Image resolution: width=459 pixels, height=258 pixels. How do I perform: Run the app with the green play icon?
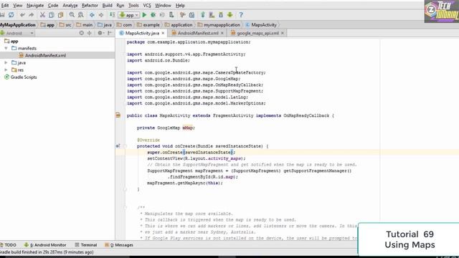click(144, 15)
